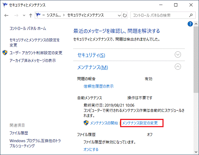199x155 pixels.
Task: Open ファイル履歴 under related items
Action: (x=19, y=133)
